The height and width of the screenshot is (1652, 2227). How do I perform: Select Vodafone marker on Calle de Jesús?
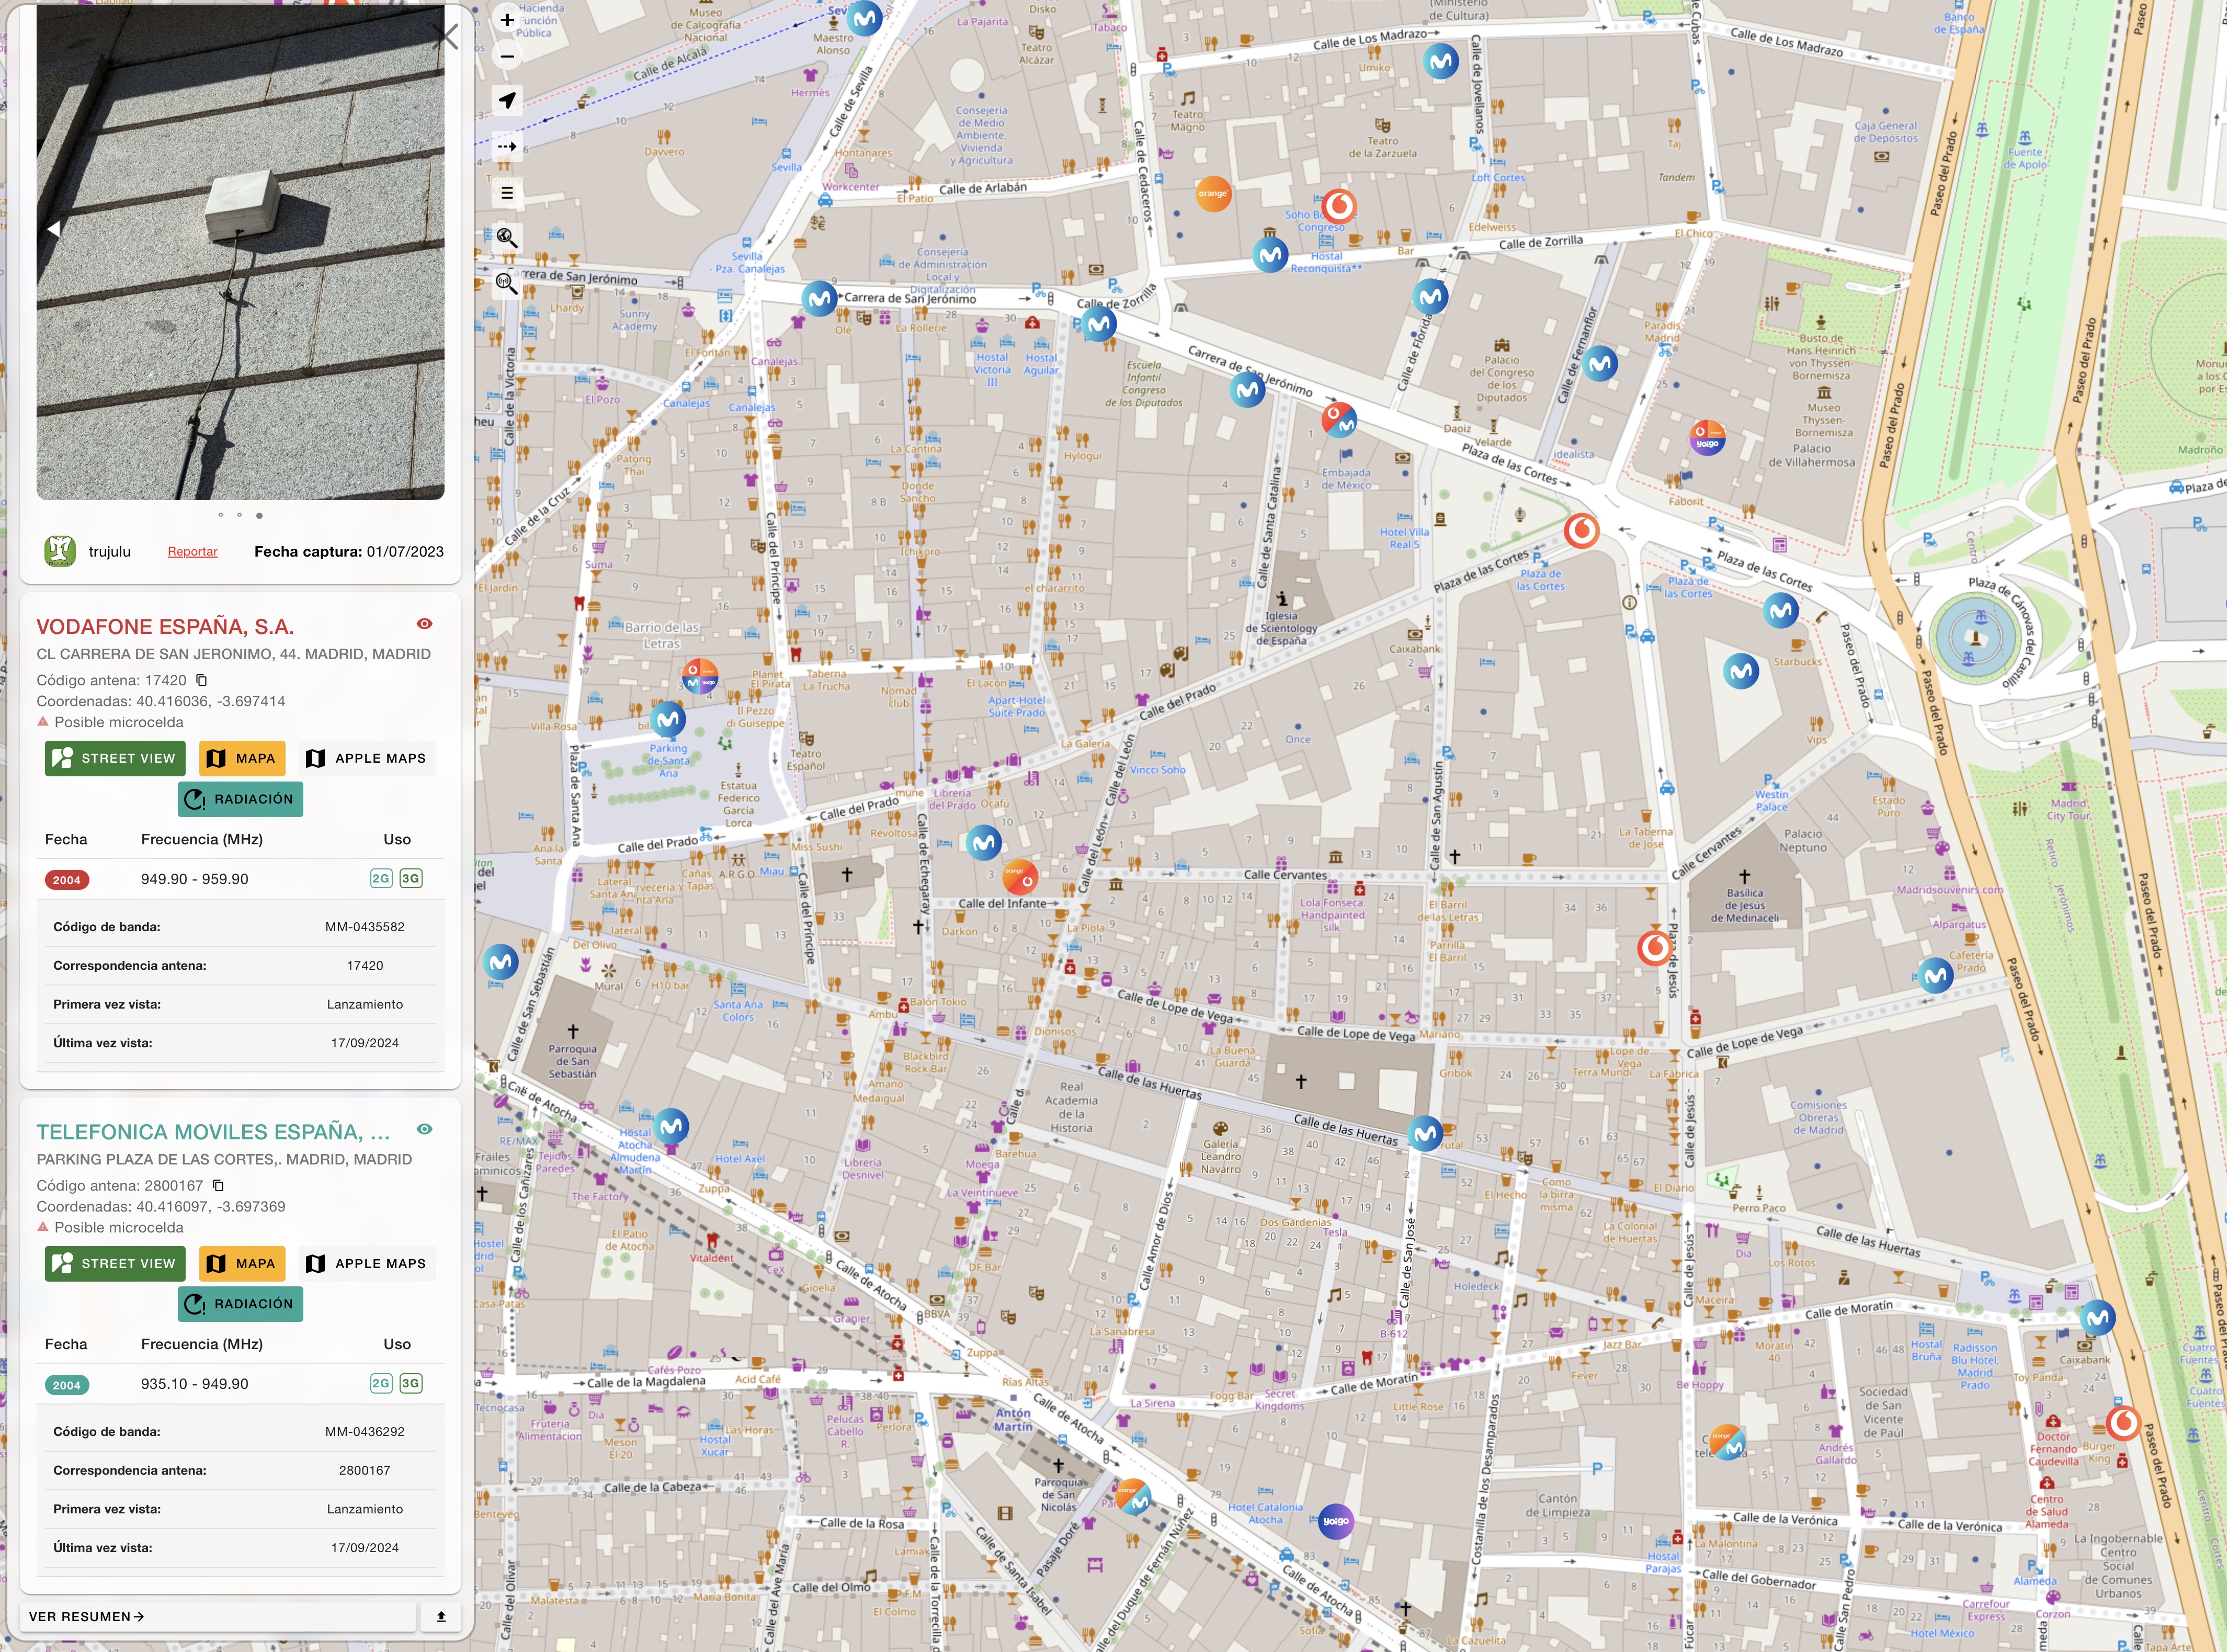coord(1655,947)
